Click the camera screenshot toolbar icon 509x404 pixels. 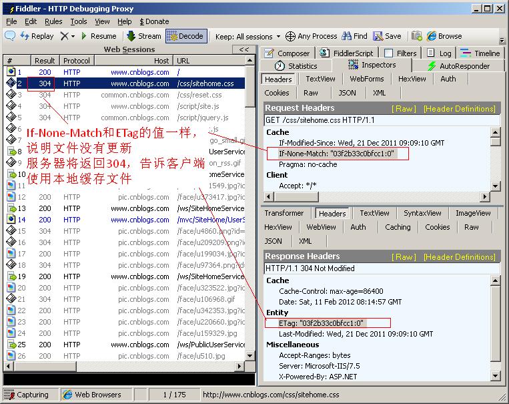tap(416, 36)
